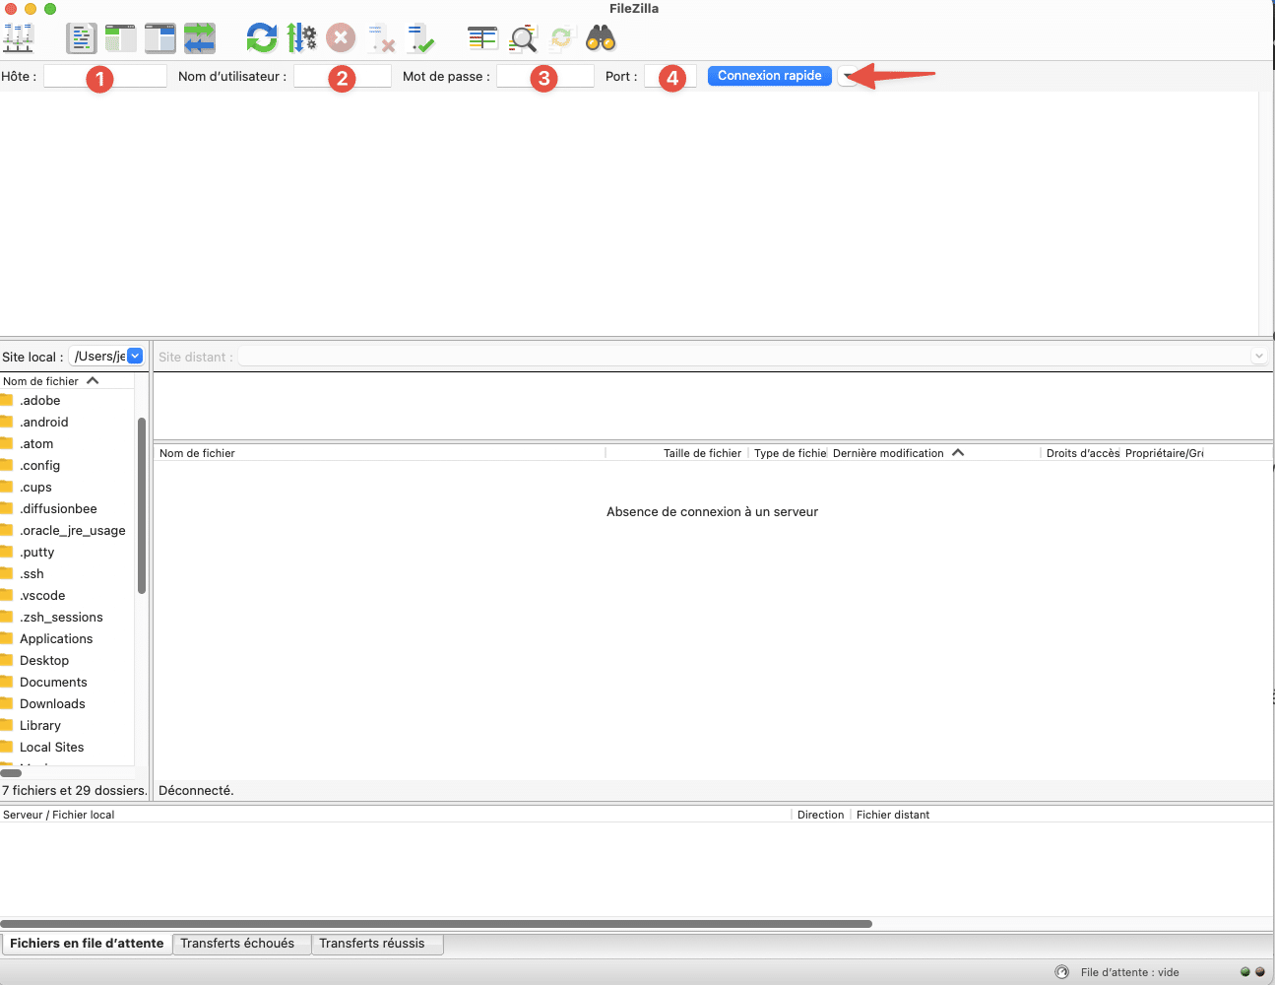Screen dimensions: 1275x985
Task: Toggle the transfer queue display
Action: pos(199,38)
